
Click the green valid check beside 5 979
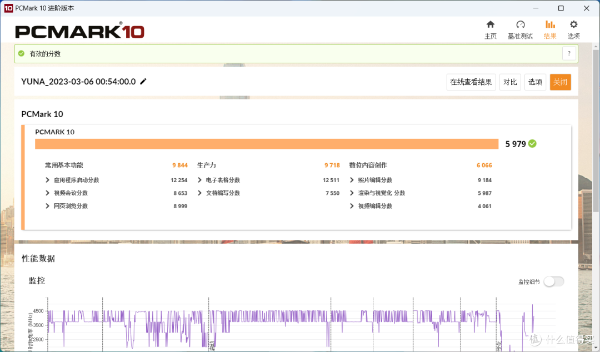[532, 143]
